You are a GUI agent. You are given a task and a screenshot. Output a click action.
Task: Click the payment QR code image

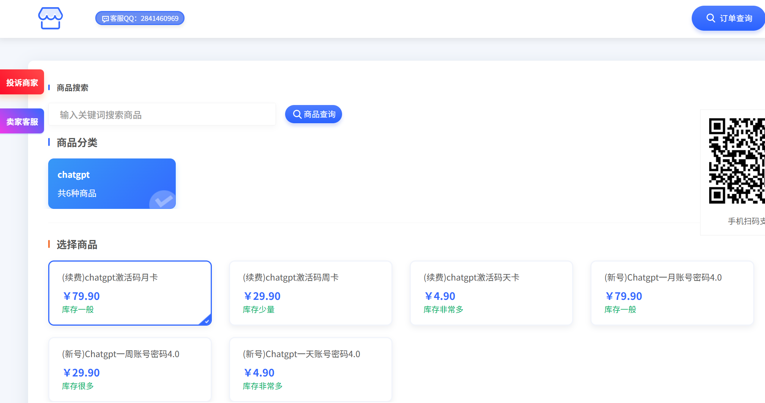[737, 161]
